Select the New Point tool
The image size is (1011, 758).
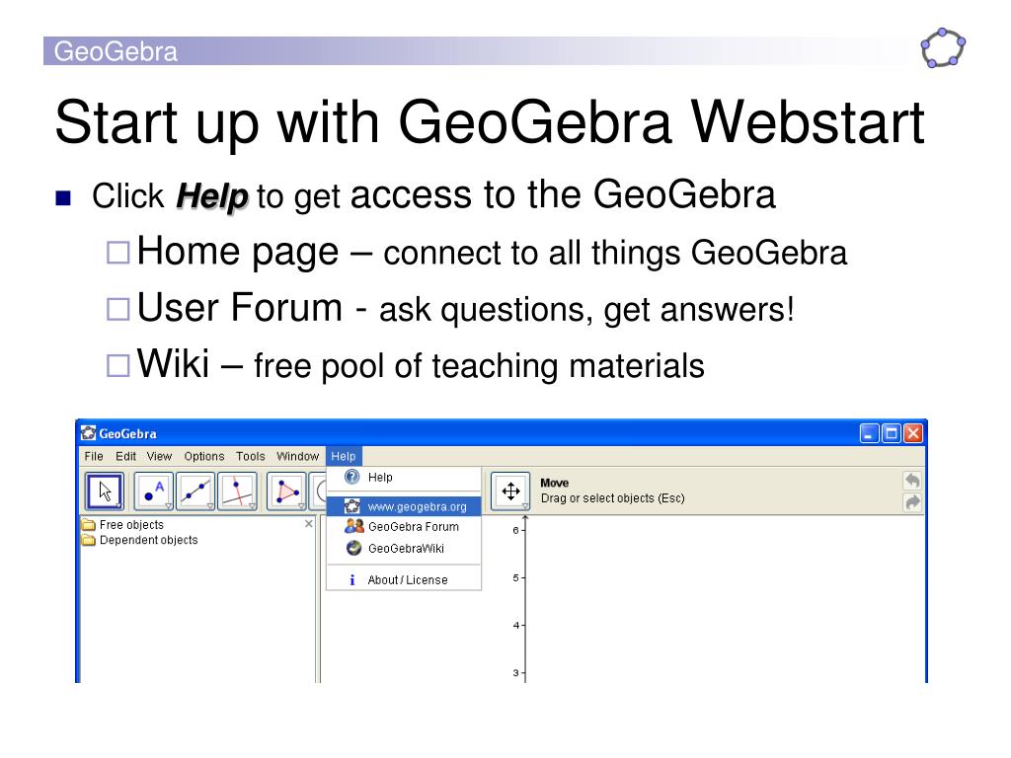coord(153,492)
